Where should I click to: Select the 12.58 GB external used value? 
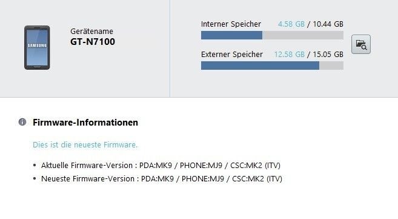pos(290,55)
